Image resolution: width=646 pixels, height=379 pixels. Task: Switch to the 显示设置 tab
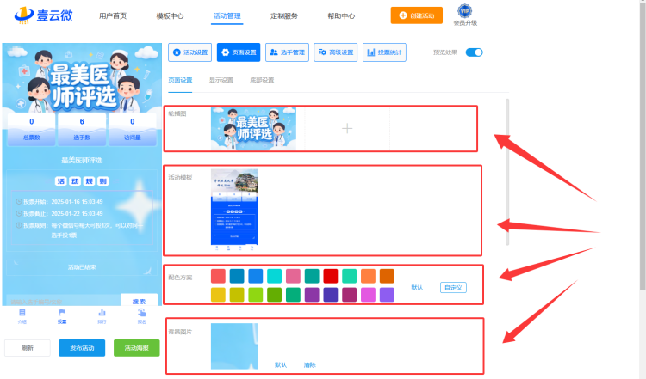pyautogui.click(x=221, y=80)
